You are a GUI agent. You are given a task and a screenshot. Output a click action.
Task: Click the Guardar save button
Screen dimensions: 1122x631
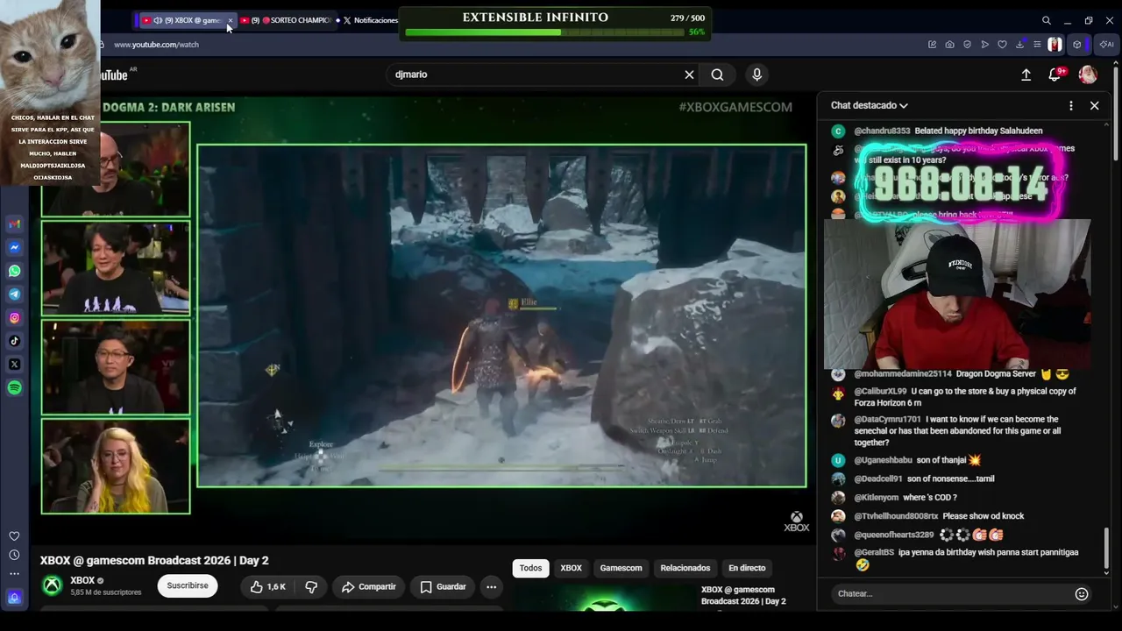(443, 586)
